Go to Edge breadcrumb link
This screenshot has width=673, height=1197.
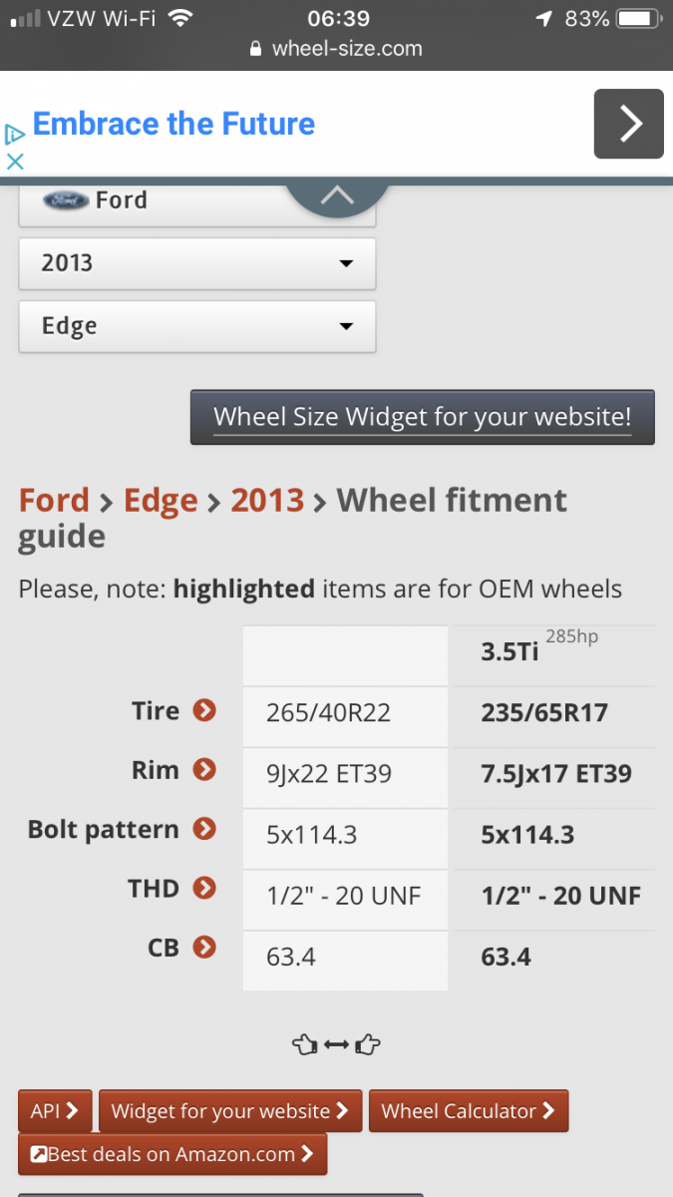coord(161,500)
